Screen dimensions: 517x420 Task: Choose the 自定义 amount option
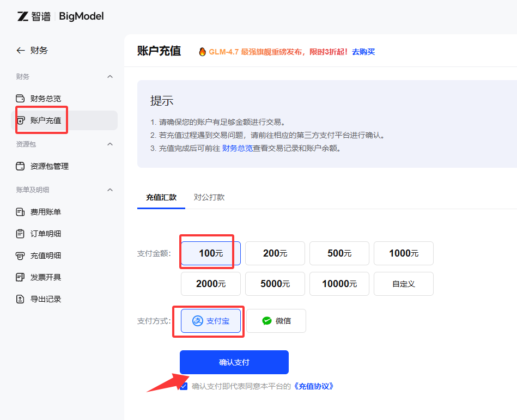[404, 284]
